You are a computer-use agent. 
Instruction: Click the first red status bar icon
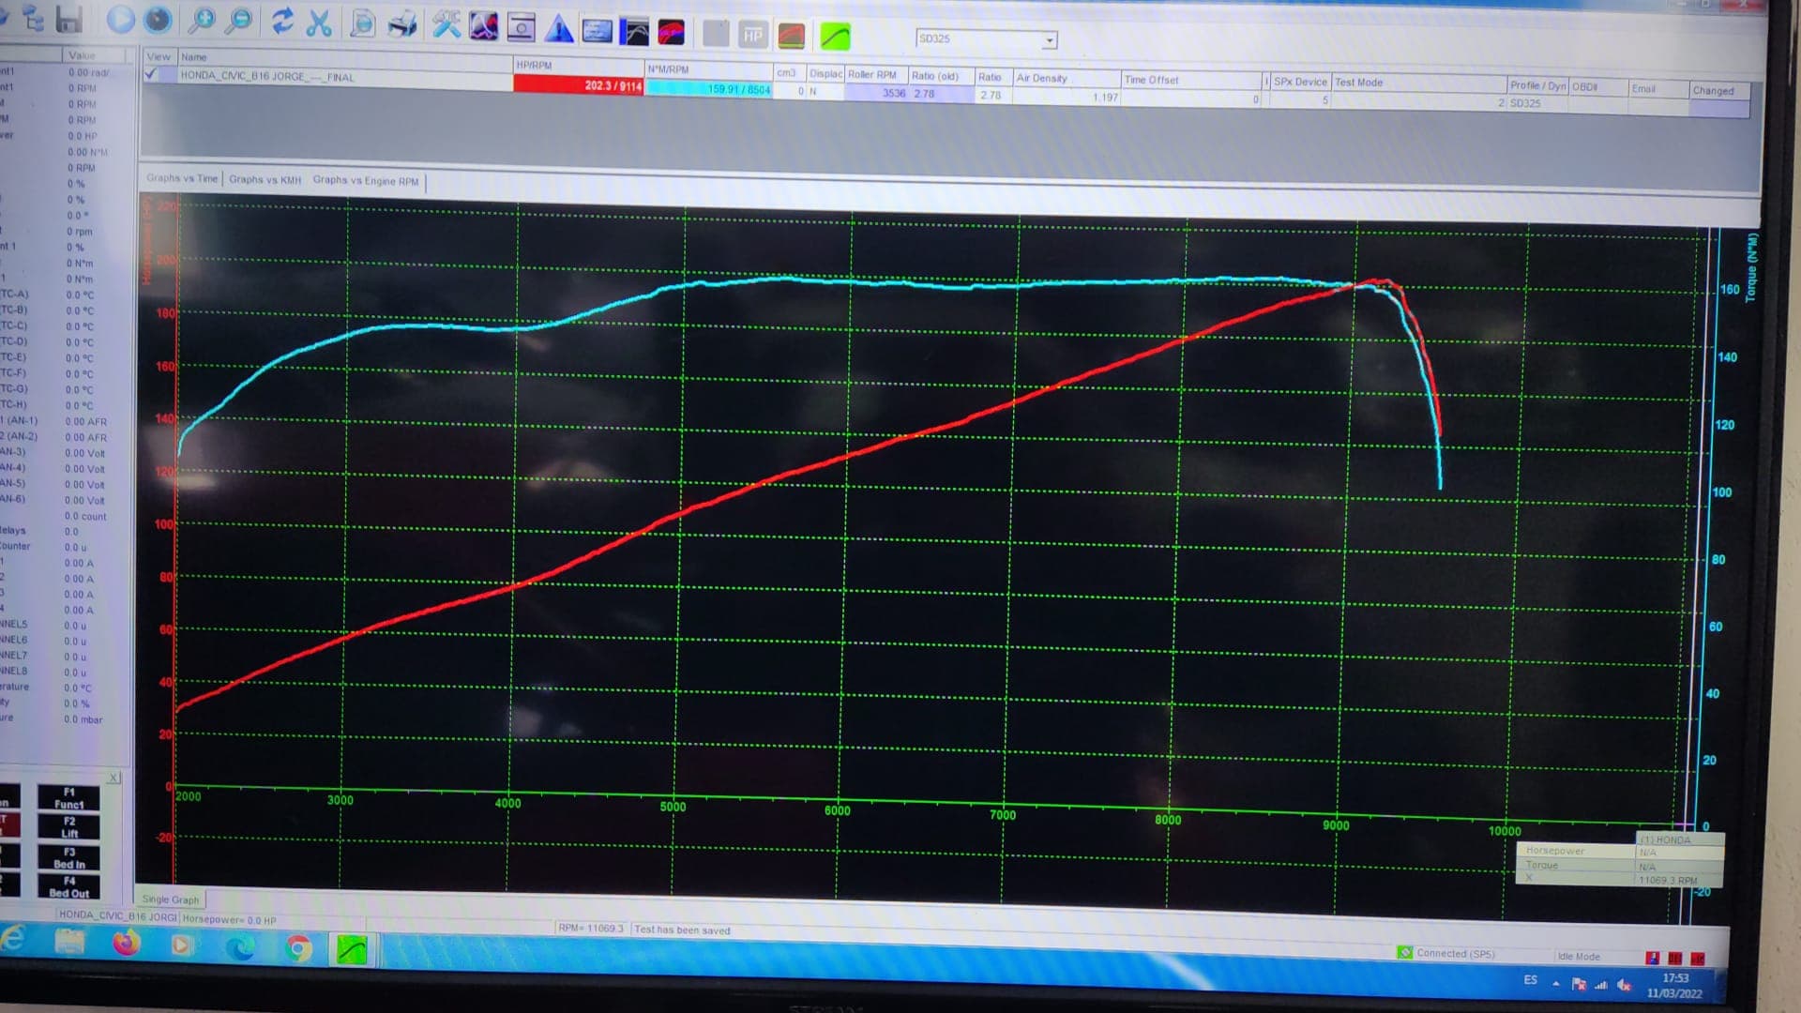point(1652,958)
